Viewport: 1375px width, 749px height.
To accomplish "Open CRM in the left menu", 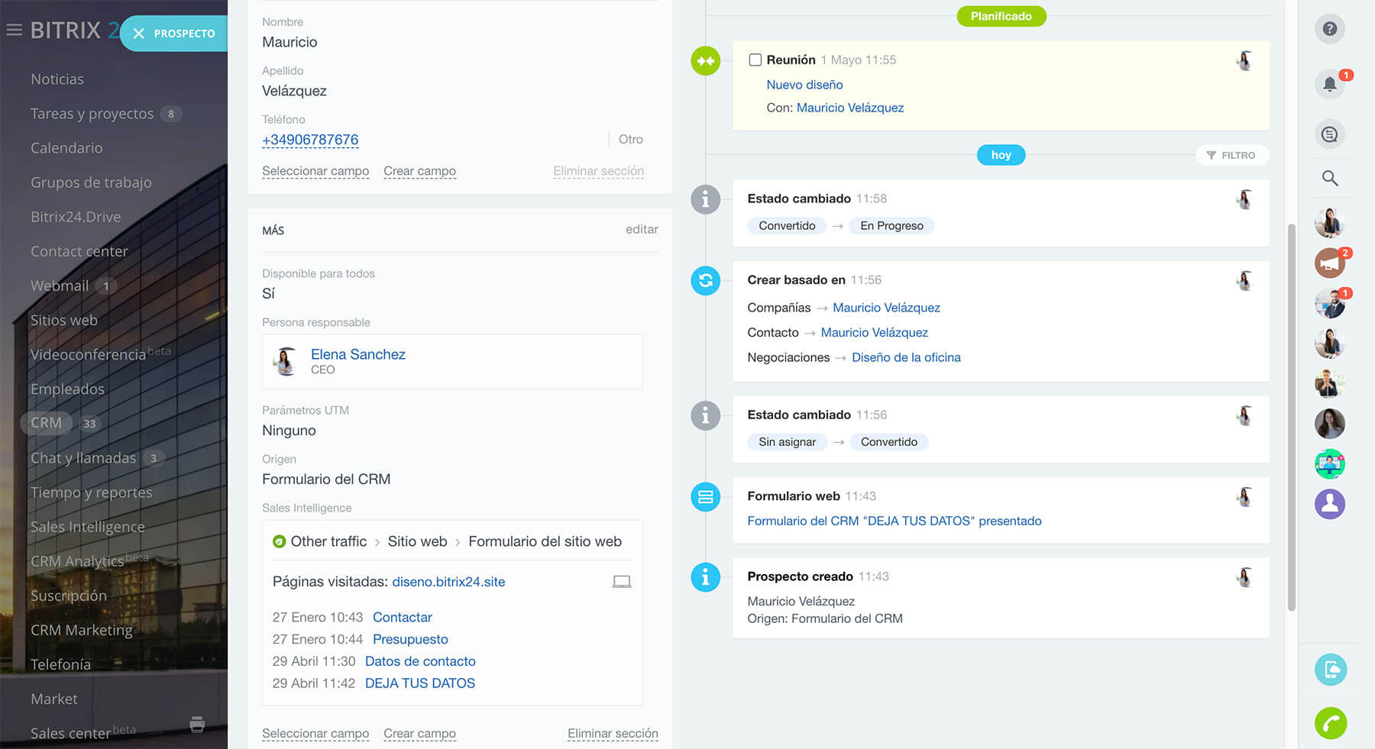I will pos(46,423).
